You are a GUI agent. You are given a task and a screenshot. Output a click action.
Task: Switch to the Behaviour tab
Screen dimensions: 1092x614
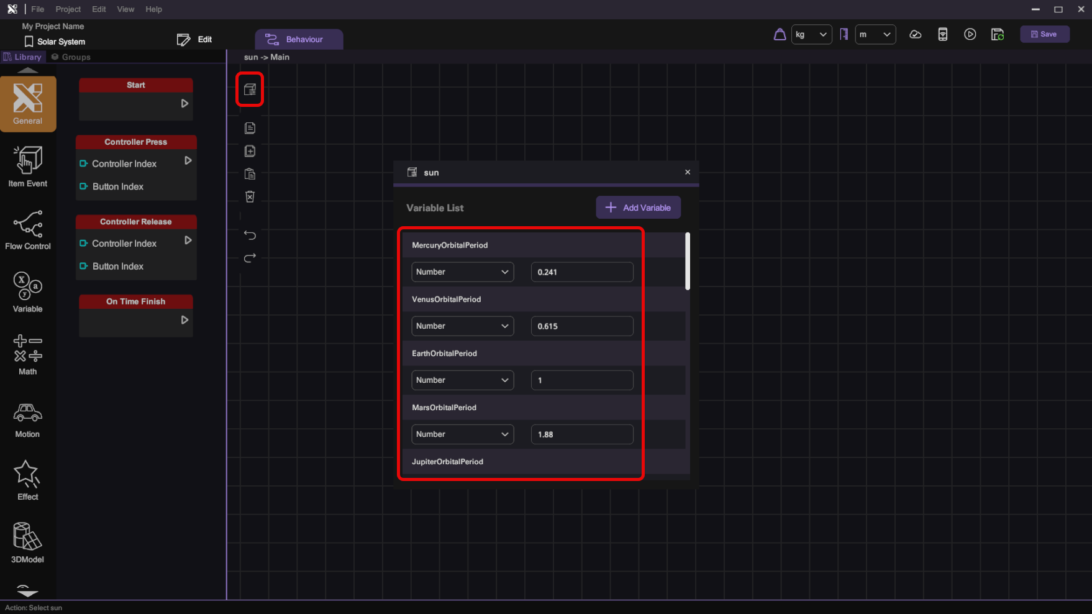click(299, 39)
